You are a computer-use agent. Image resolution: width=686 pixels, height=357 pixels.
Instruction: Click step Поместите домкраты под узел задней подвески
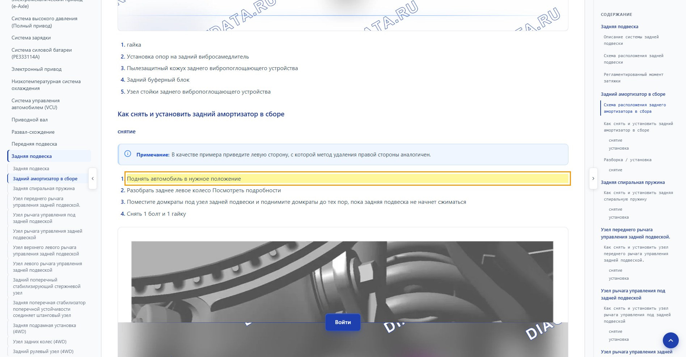point(296,202)
